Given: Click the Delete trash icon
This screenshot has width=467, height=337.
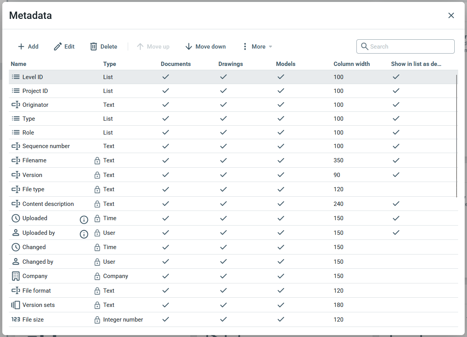Looking at the screenshot, I should coord(94,47).
